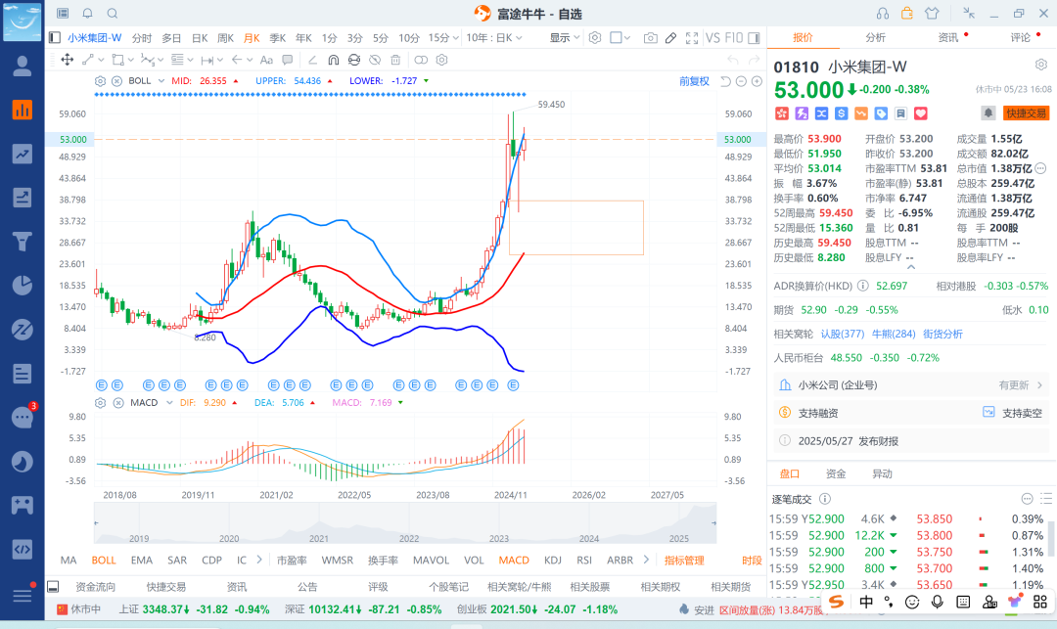The height and width of the screenshot is (629, 1057).
Task: Click left handle of timeline range slider
Action: pyautogui.click(x=96, y=522)
